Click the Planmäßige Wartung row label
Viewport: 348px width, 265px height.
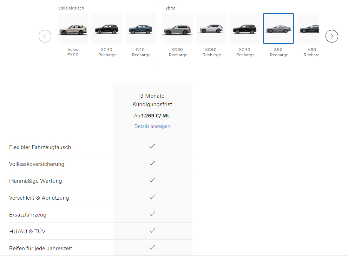[x=35, y=181]
